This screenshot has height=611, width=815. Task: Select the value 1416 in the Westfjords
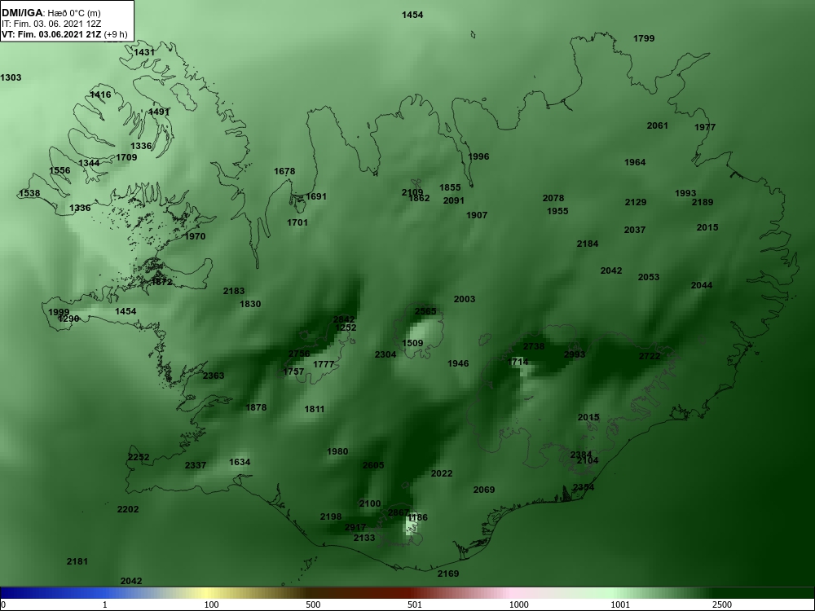point(100,95)
